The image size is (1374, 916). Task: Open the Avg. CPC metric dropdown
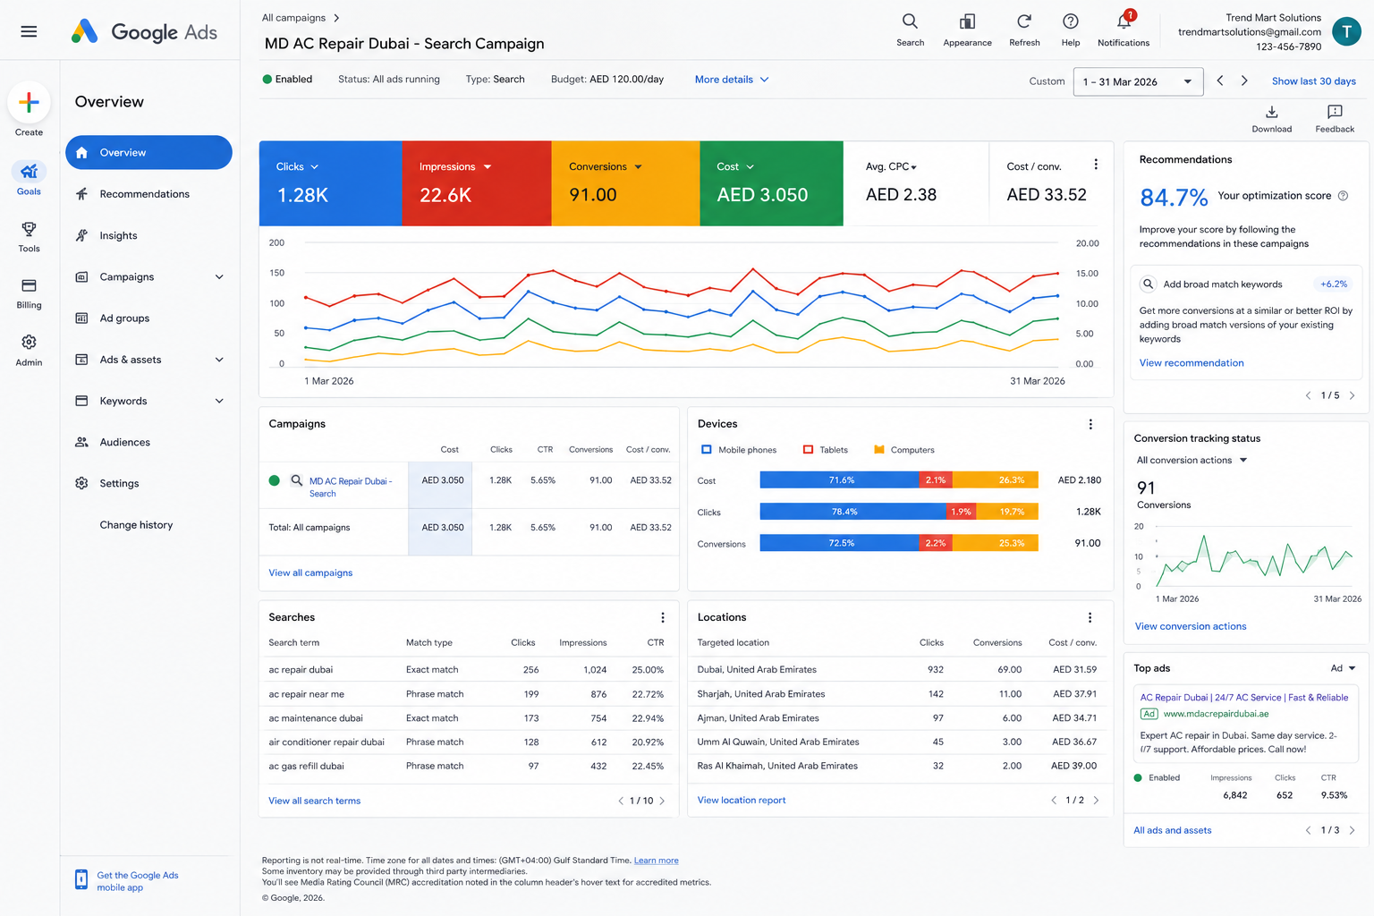913,167
